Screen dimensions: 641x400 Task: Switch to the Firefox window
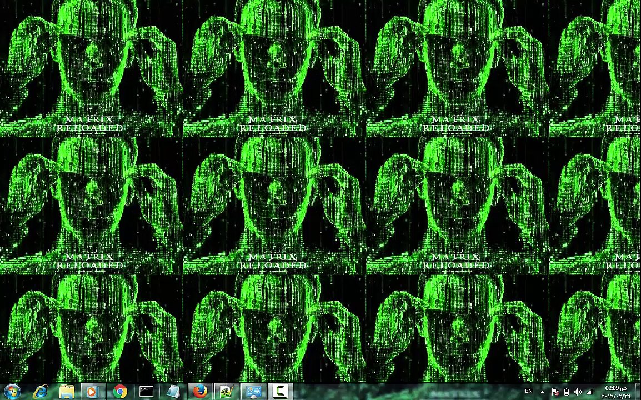(x=199, y=392)
